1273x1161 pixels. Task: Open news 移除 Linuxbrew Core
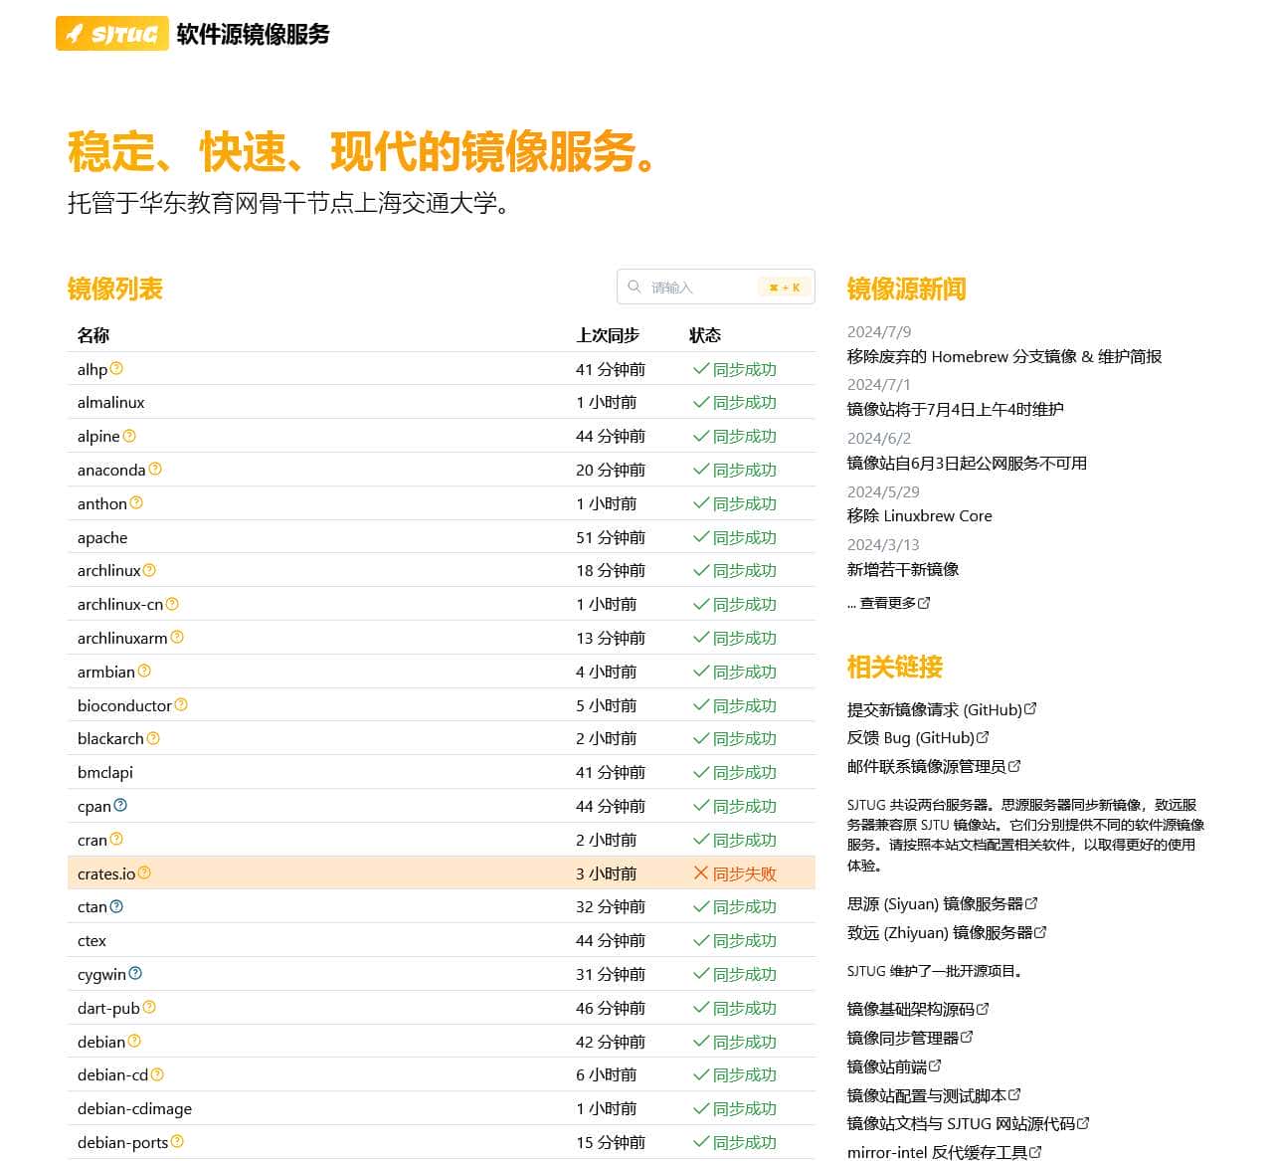[x=920, y=515]
